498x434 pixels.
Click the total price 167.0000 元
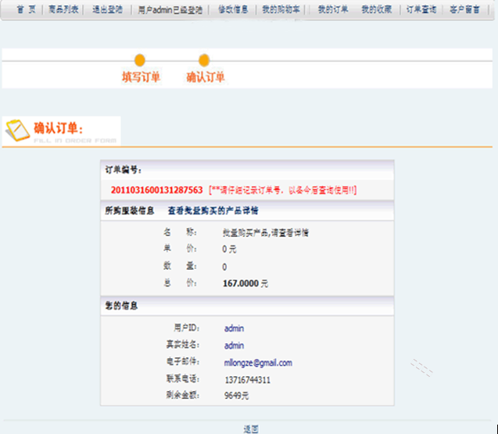pos(245,283)
